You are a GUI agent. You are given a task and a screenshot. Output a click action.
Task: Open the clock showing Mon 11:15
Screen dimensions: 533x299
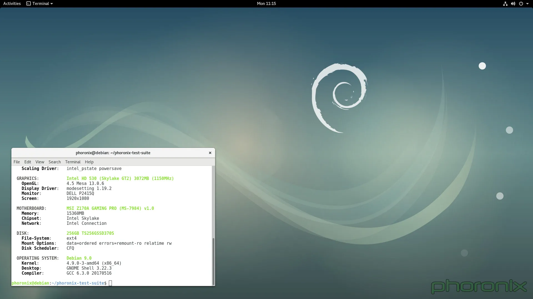point(266,4)
